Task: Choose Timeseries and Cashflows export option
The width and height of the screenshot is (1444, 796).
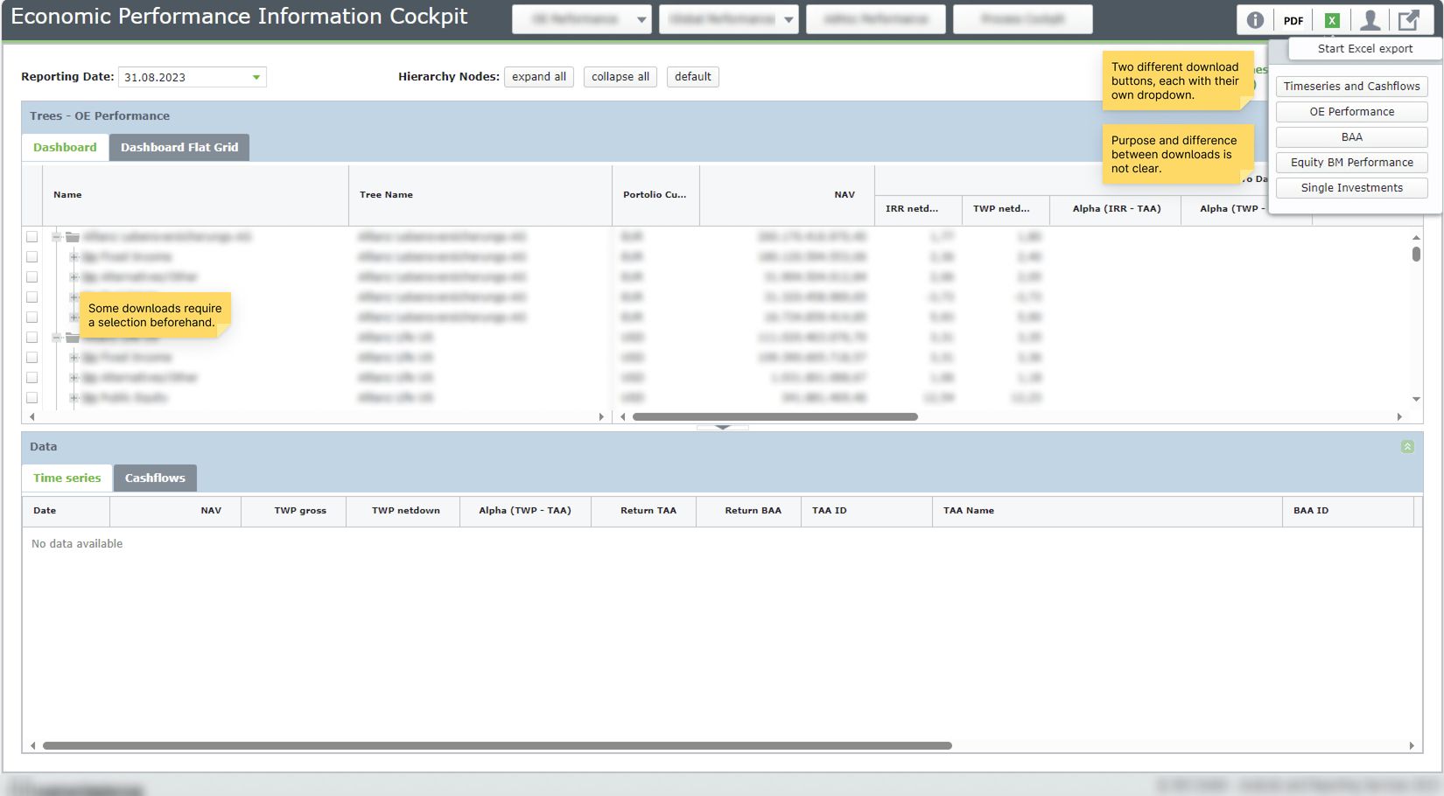Action: click(x=1351, y=87)
